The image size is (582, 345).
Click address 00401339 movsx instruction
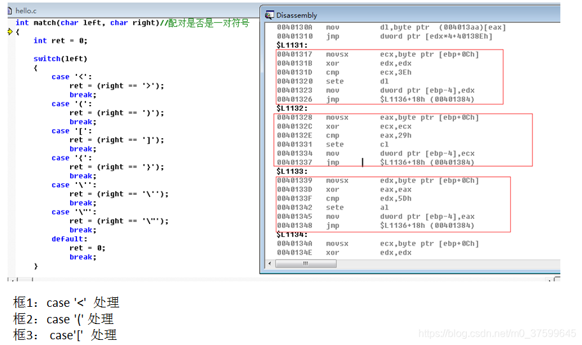point(378,180)
